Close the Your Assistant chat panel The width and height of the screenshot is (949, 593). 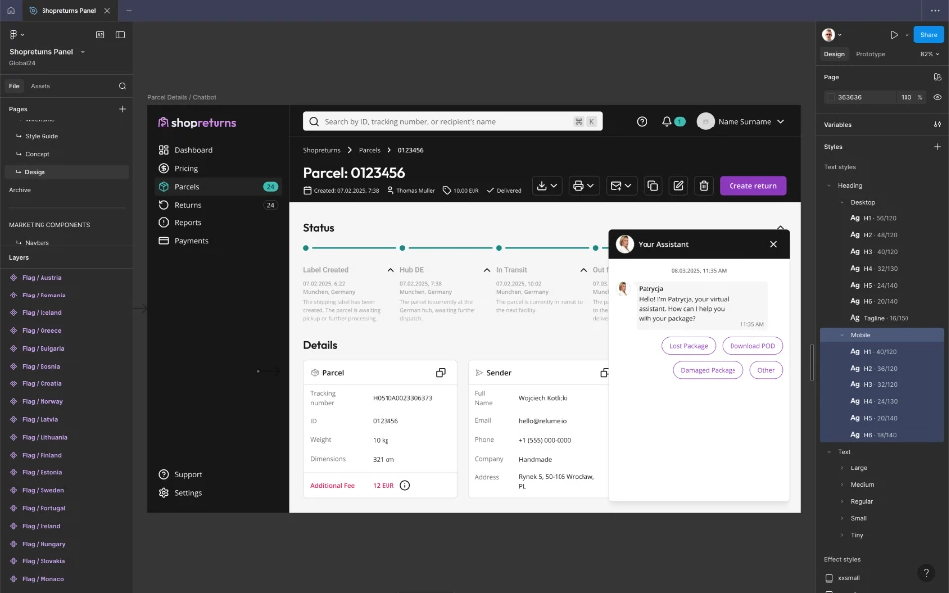(773, 244)
